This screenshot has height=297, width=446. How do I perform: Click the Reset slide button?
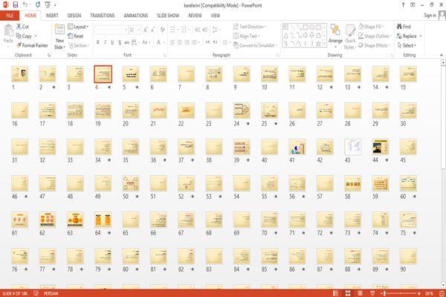point(76,36)
